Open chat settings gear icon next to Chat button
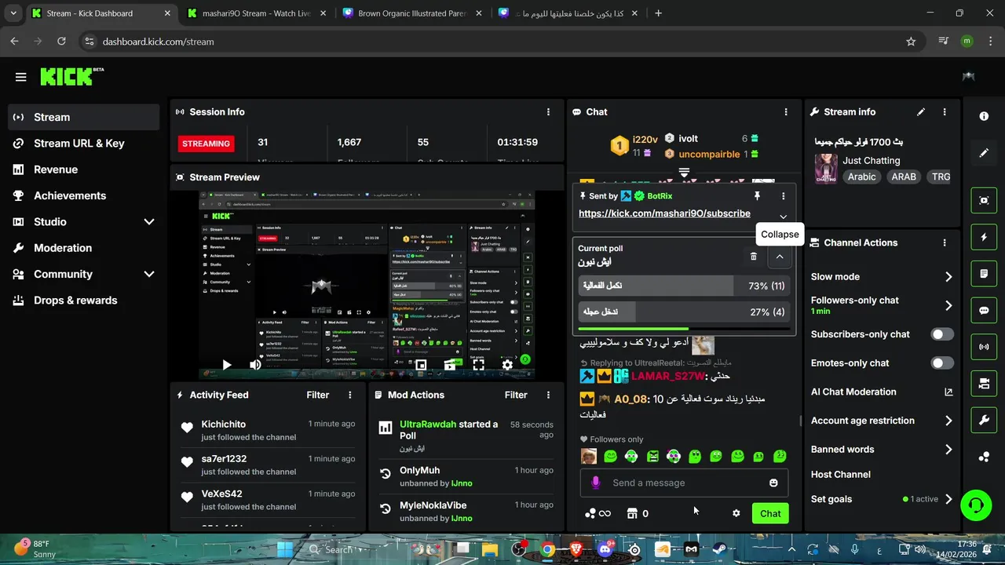The height and width of the screenshot is (565, 1005). (736, 514)
